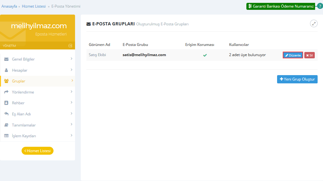Create a new group with Yeni Grup Oluştur
Image resolution: width=323 pixels, height=181 pixels.
click(297, 79)
